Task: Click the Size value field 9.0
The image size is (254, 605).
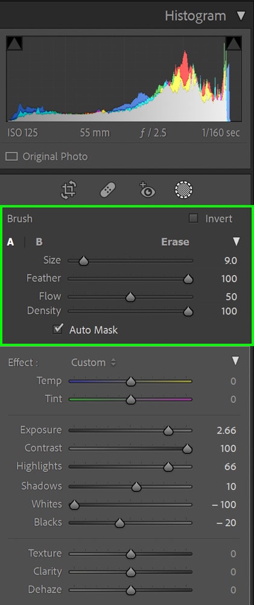Action: click(230, 261)
